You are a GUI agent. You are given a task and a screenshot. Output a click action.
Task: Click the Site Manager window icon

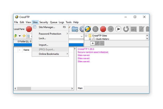[x=35, y=27]
